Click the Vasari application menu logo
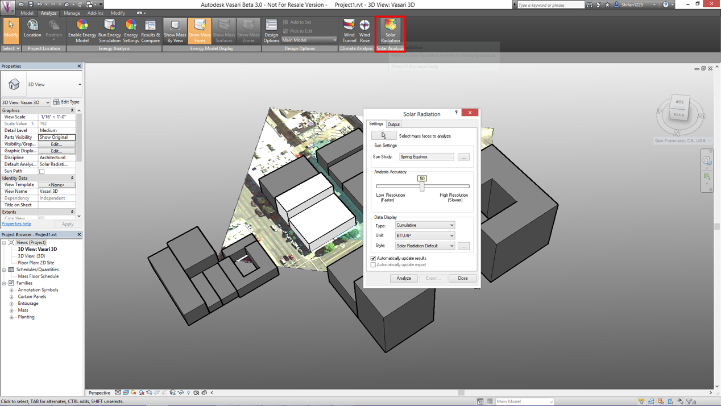Image resolution: width=721 pixels, height=406 pixels. pos(9,7)
